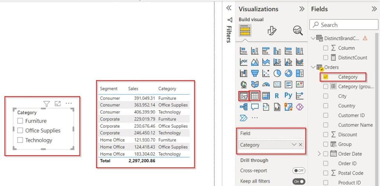Select the clustered column chart visual
The width and height of the screenshot is (380, 186).
(277, 51)
